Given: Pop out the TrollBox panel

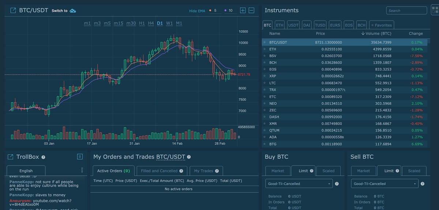Looking at the screenshot, I should 11,157.
